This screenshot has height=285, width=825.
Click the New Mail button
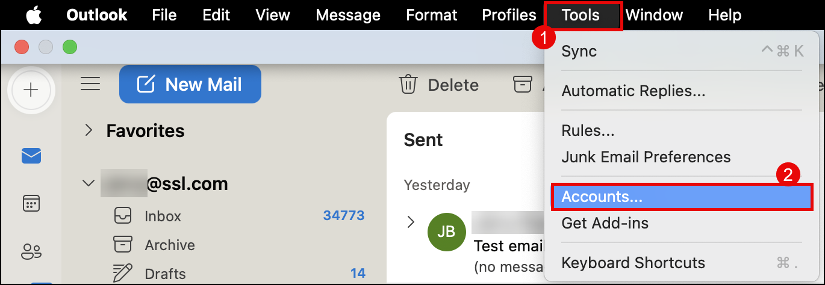[190, 84]
